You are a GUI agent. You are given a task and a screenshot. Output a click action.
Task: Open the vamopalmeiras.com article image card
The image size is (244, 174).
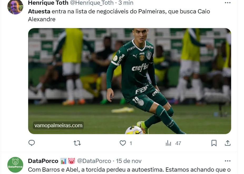click(x=129, y=81)
